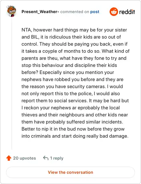This screenshot has height=184, width=141.
Task: Open the Present_Weather- user profile
Action: (40, 12)
